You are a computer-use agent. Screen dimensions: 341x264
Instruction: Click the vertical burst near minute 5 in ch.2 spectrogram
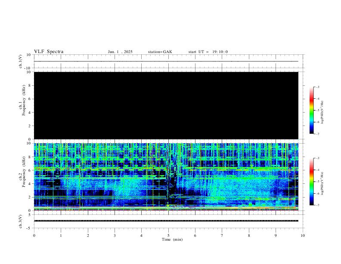[x=167, y=177]
